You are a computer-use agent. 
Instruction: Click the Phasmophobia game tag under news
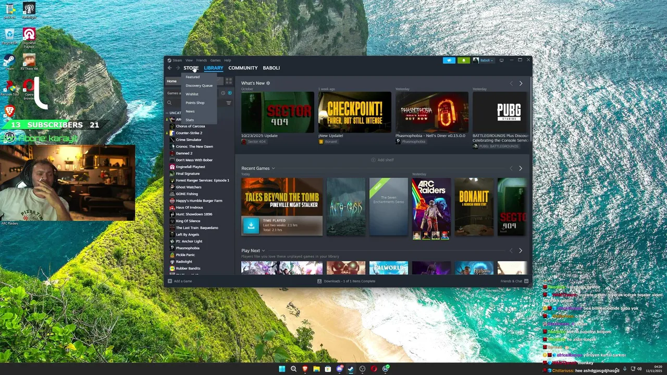(x=411, y=142)
